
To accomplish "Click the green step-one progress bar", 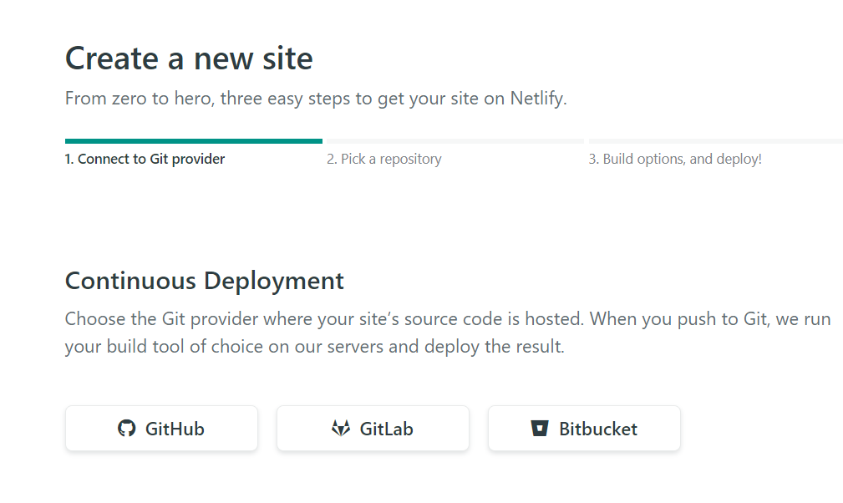I will tap(194, 141).
